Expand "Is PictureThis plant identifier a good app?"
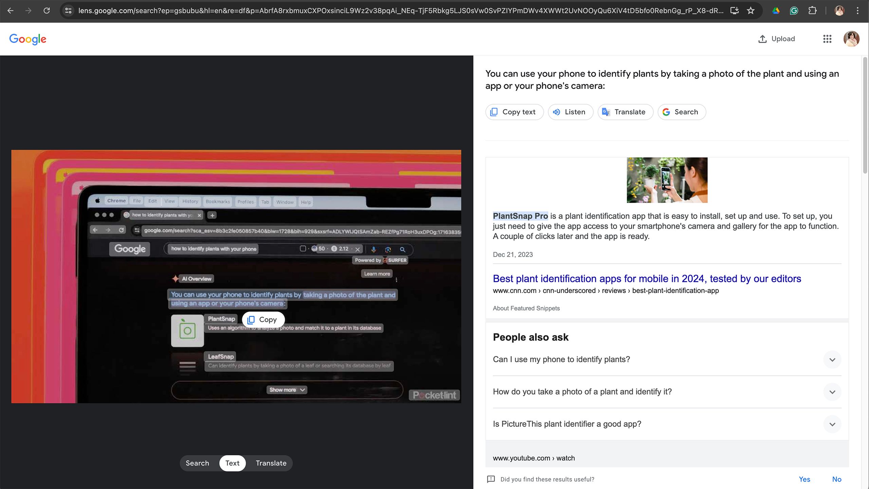 point(832,424)
